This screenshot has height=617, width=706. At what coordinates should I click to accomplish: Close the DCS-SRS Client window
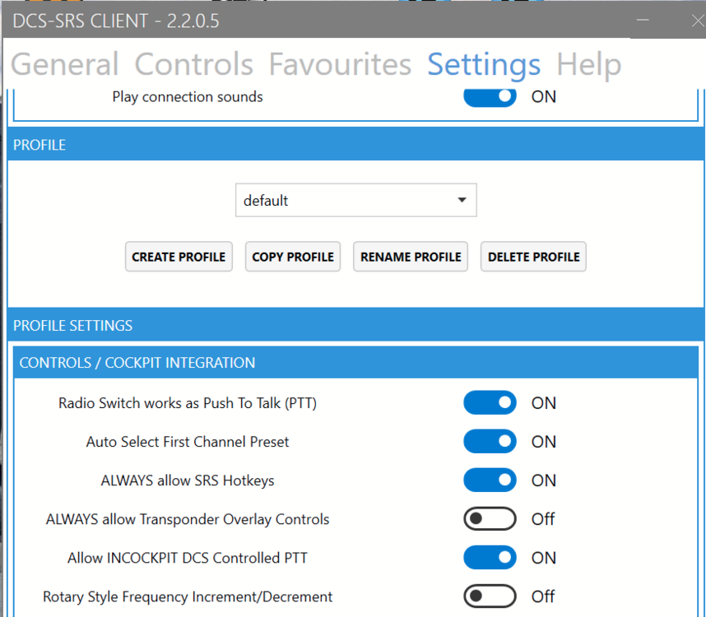(696, 21)
